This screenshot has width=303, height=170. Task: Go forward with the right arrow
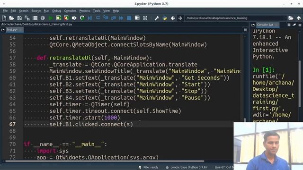click(180, 18)
